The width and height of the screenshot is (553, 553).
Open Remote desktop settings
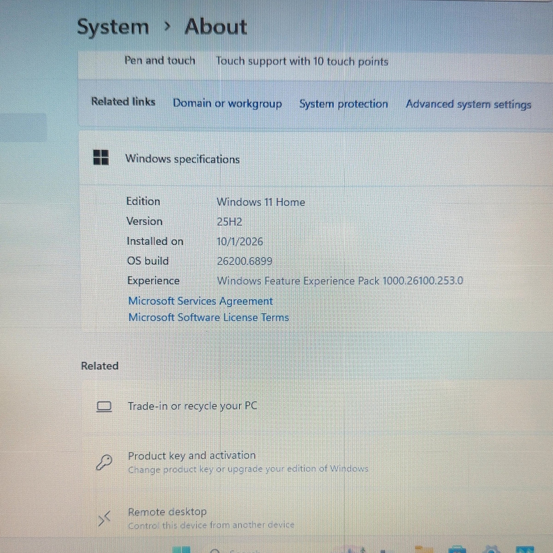coord(167,512)
